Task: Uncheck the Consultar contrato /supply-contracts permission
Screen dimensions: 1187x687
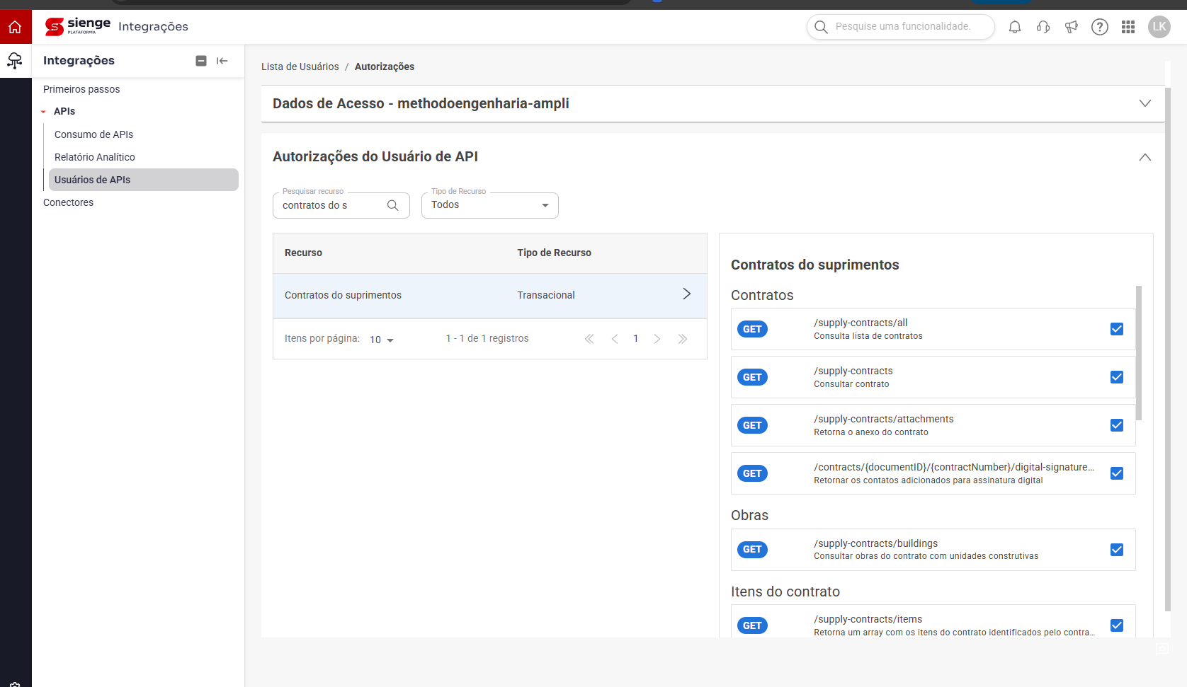Action: (x=1117, y=377)
